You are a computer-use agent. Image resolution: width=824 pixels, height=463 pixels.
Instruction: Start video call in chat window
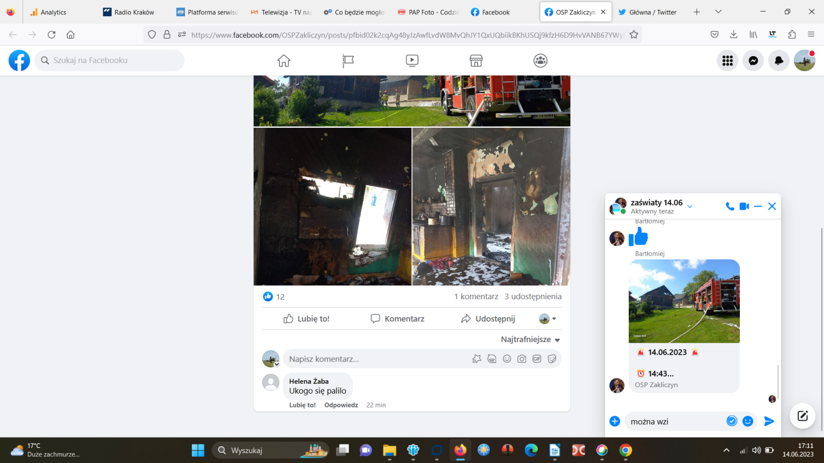click(744, 207)
